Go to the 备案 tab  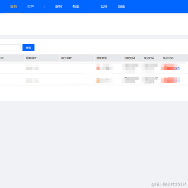(76, 7)
